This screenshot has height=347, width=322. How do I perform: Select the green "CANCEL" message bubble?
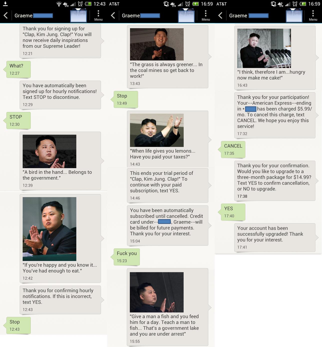(233, 149)
